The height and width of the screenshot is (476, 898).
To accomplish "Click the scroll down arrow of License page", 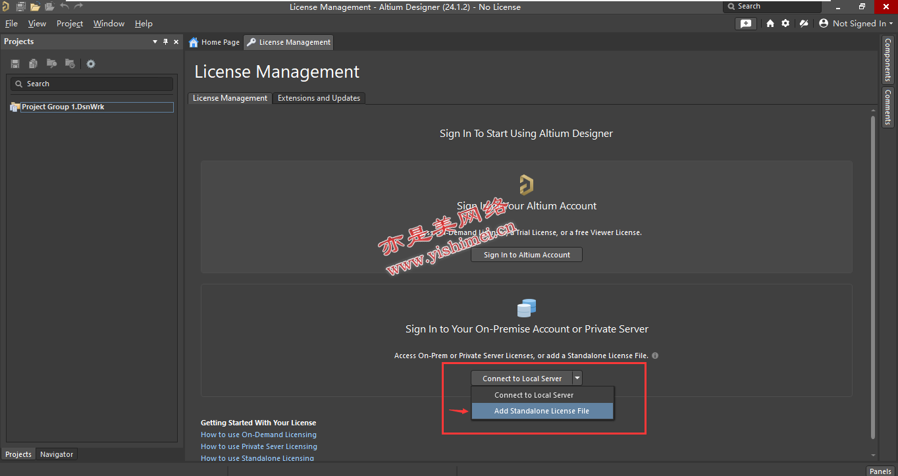I will pos(874,455).
